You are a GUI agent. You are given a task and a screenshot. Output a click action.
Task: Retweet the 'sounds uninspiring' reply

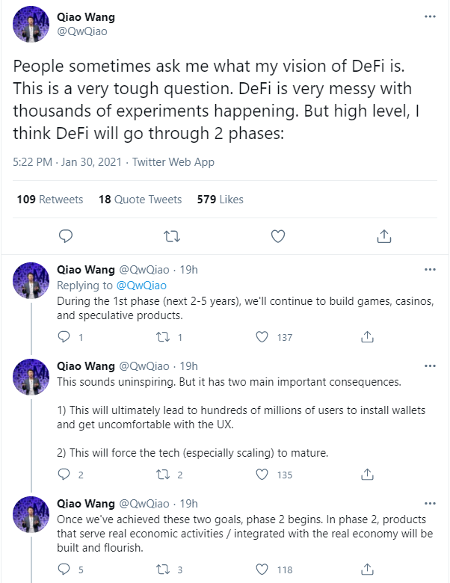click(163, 475)
